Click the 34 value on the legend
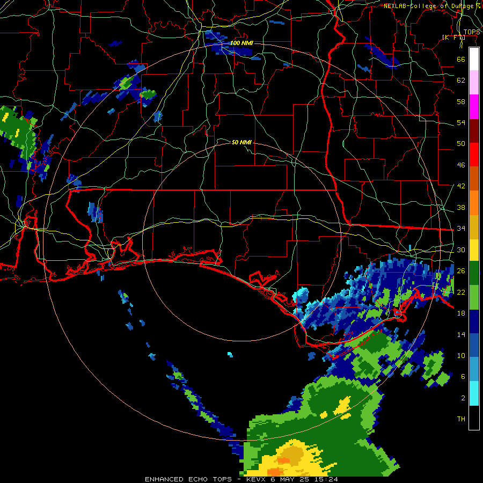Image resolution: width=483 pixels, height=483 pixels. 461,229
